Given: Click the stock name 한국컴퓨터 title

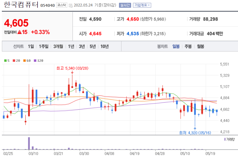Looking at the screenshot, I should 21,5.
